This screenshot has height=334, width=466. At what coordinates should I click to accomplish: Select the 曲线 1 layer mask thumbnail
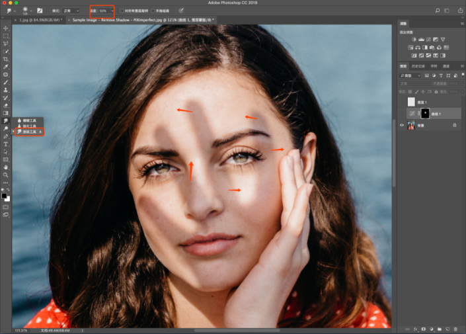(424, 113)
